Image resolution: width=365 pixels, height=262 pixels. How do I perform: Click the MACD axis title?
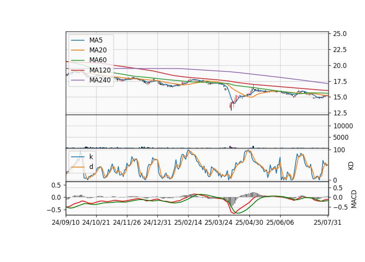pyautogui.click(x=354, y=199)
